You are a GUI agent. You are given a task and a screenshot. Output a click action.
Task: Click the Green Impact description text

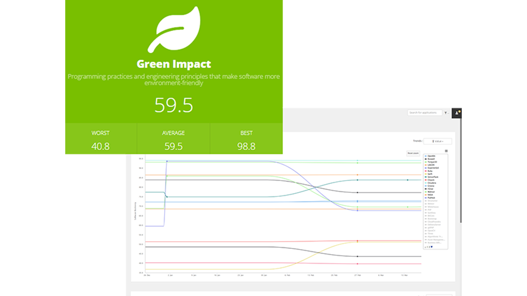174,79
